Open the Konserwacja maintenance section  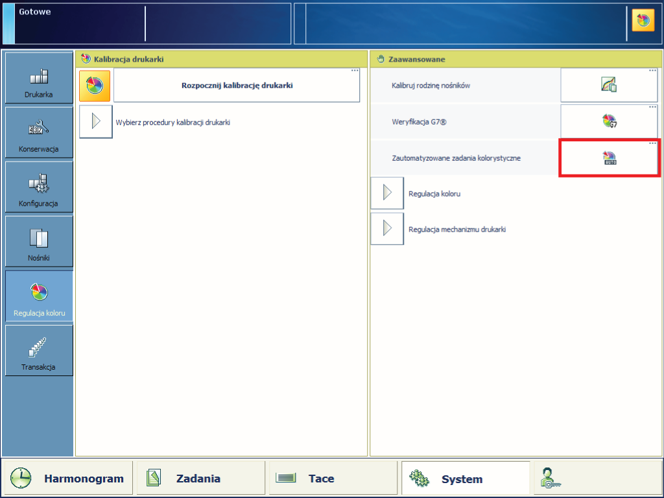pyautogui.click(x=39, y=133)
